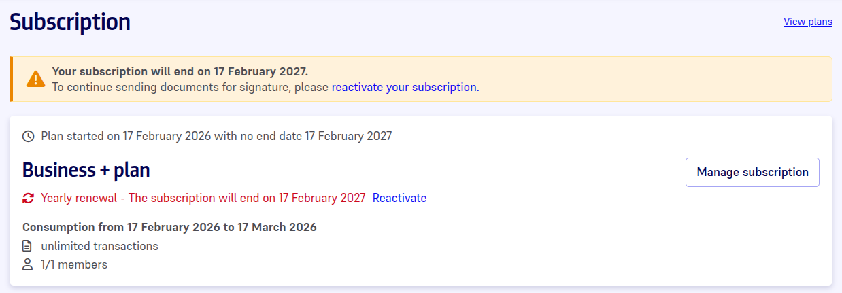Click the 'To continue sending documents' message text
Viewport: 842px width, 293px height.
tap(190, 87)
